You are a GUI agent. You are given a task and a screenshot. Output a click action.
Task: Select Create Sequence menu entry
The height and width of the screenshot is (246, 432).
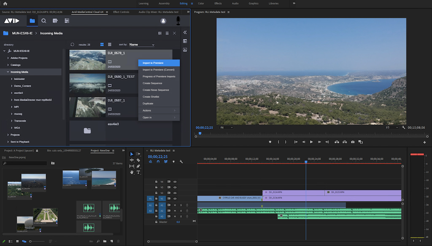coord(159,83)
